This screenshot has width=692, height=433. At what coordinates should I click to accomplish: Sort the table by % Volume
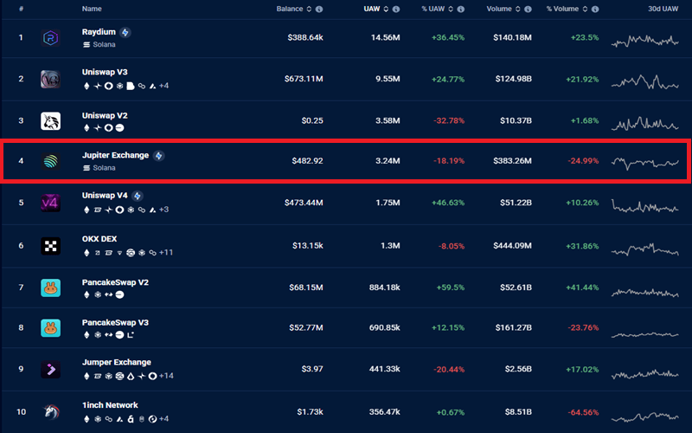coord(585,9)
